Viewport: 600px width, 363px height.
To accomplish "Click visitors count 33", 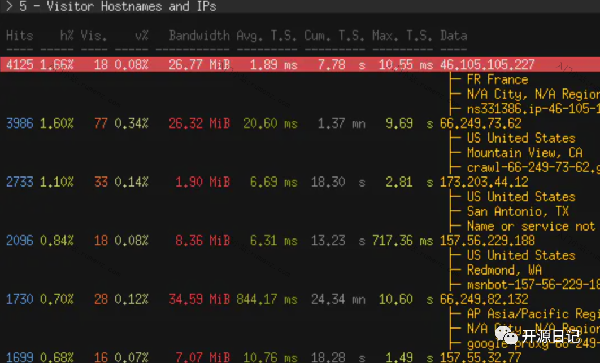I will pos(101,181).
